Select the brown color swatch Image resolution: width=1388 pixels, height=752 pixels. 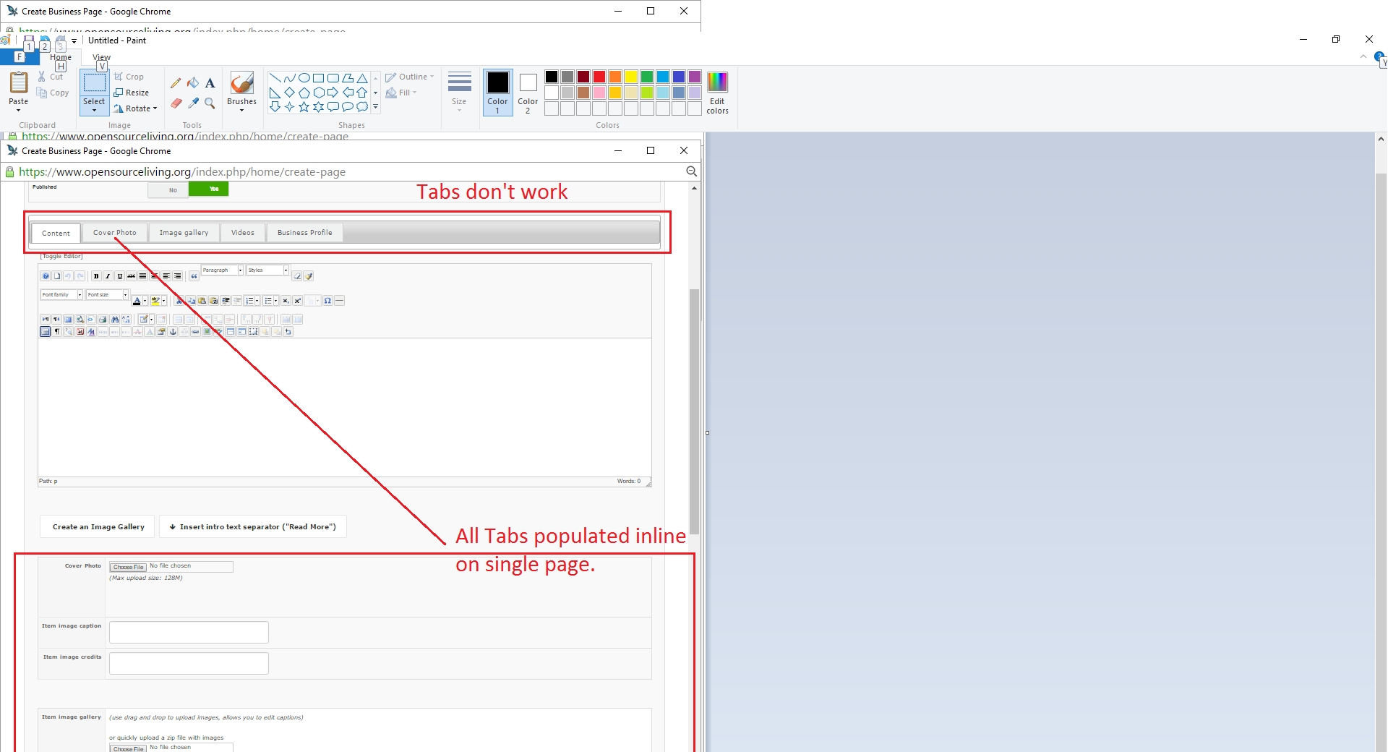click(x=583, y=93)
